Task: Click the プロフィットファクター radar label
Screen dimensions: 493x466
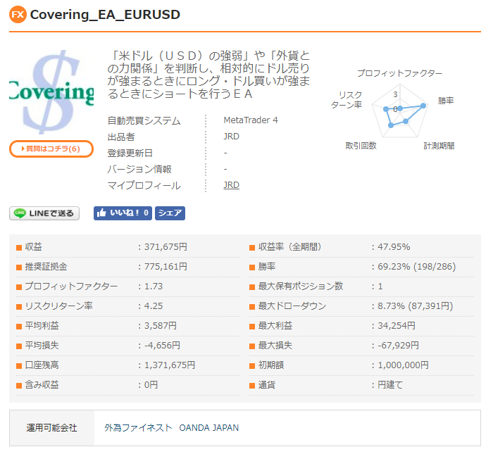Action: (399, 73)
